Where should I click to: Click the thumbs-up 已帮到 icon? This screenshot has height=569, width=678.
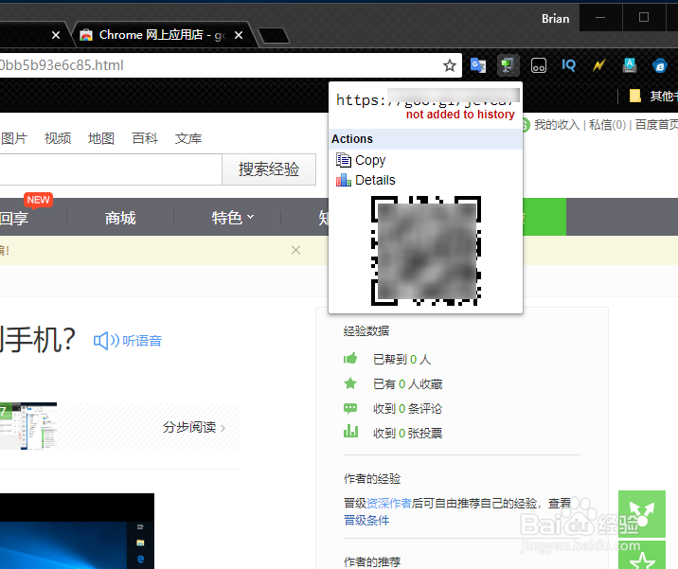(x=350, y=359)
